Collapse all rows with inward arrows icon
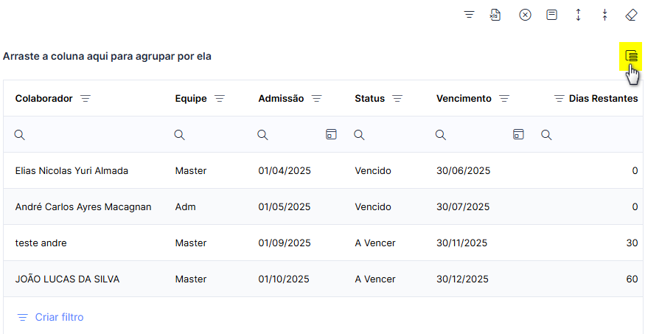The image size is (645, 334). click(604, 15)
